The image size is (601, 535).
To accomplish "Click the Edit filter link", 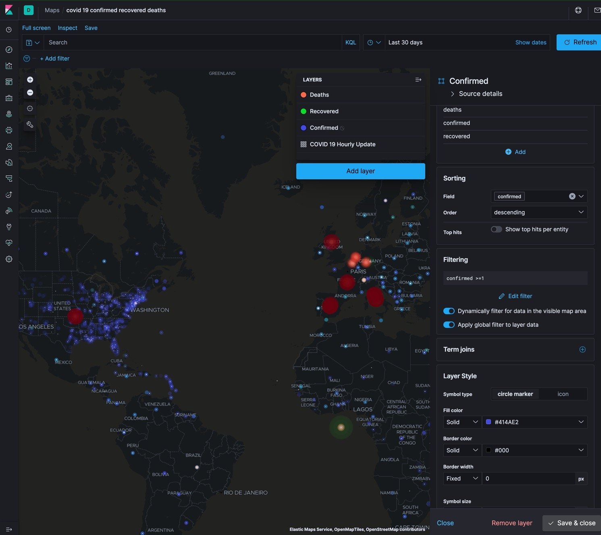I will 515,296.
